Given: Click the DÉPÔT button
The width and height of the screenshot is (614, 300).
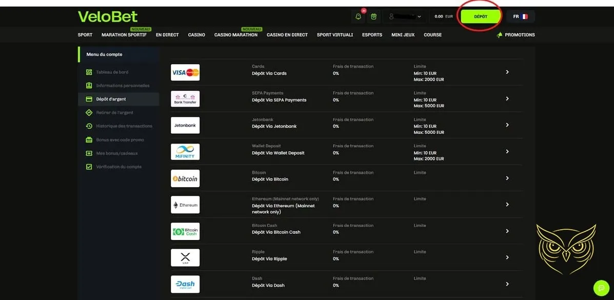Looking at the screenshot, I should (x=480, y=16).
